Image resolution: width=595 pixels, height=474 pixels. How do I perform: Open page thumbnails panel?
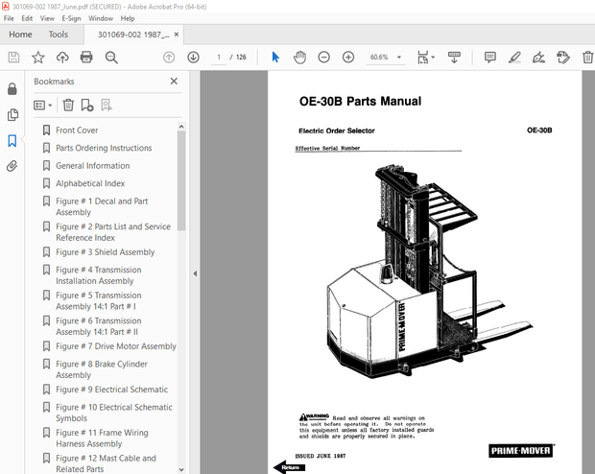pos(12,114)
